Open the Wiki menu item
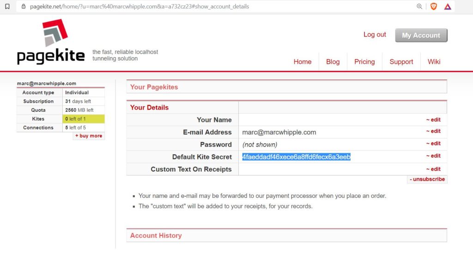The height and width of the screenshot is (269, 473). (x=434, y=61)
